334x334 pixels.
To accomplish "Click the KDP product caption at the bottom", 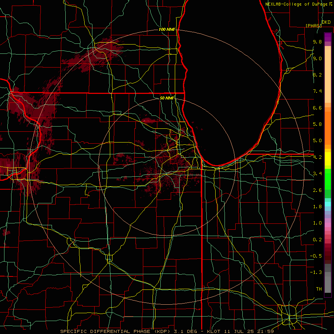I will (167, 331).
